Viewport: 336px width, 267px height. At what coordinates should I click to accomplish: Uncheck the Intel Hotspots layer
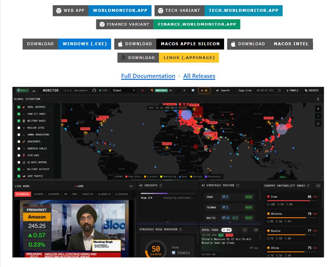(19, 107)
